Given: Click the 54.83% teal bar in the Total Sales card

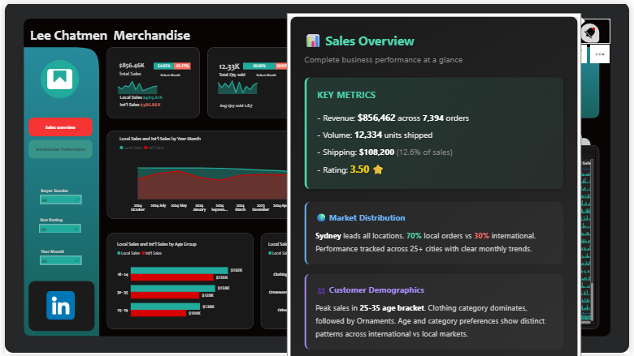Looking at the screenshot, I should [163, 66].
